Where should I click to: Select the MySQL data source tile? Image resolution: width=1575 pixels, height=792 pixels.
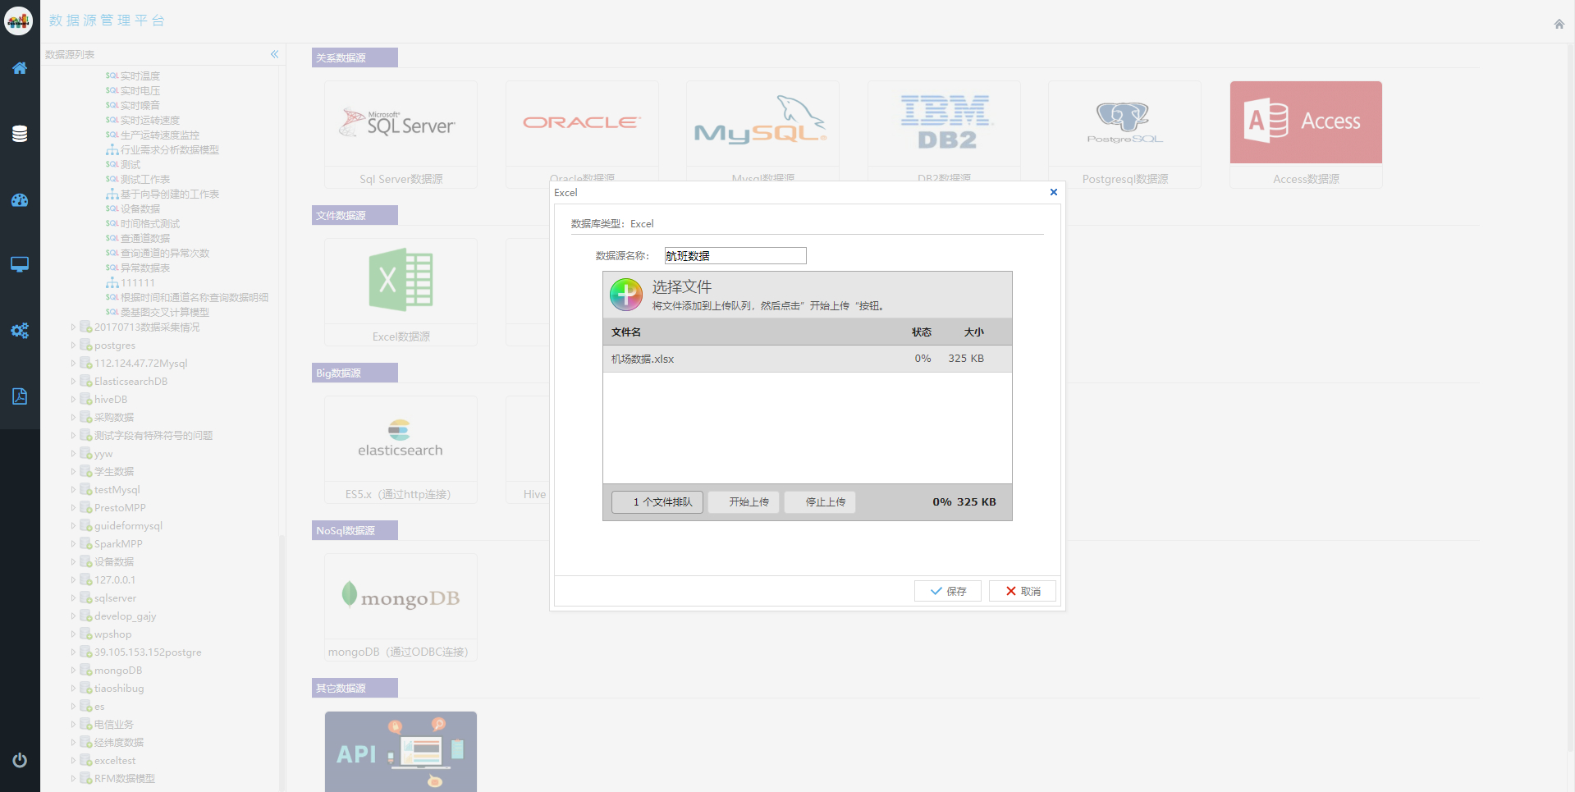click(762, 131)
